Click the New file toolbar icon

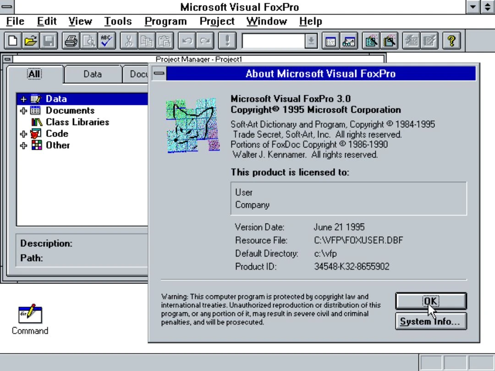14,42
